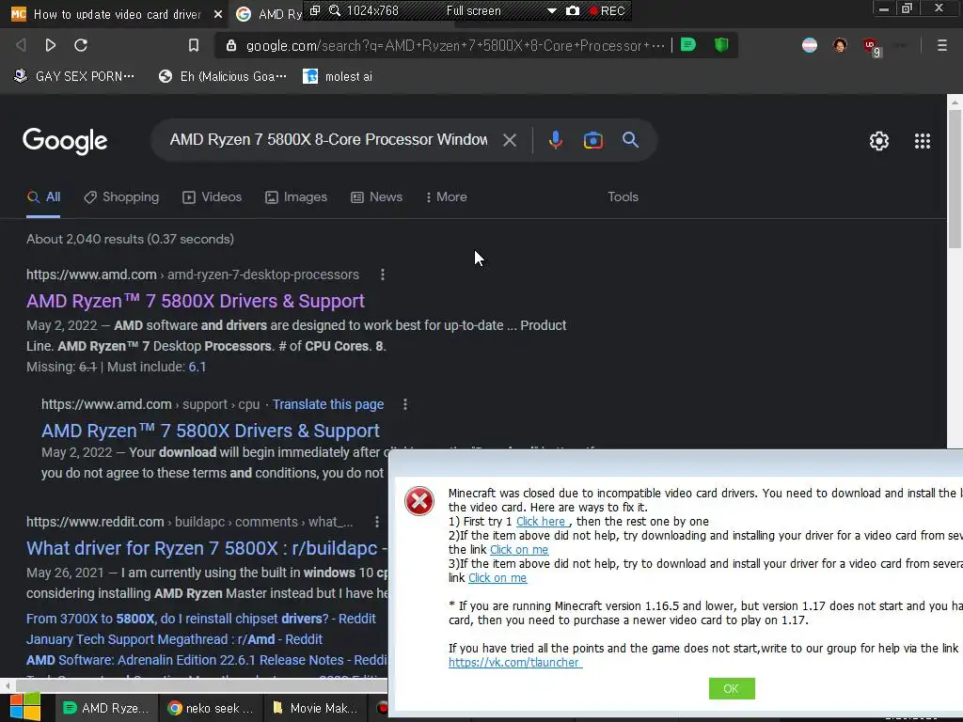This screenshot has height=722, width=963.
Task: Click the lock icon in address bar
Action: 231,45
